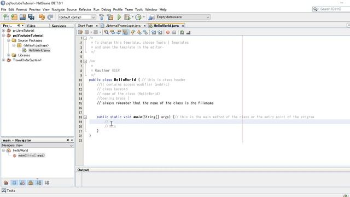Switch to the JInternalFrameLogin.java tab
The height and width of the screenshot is (197, 350).
click(x=123, y=26)
